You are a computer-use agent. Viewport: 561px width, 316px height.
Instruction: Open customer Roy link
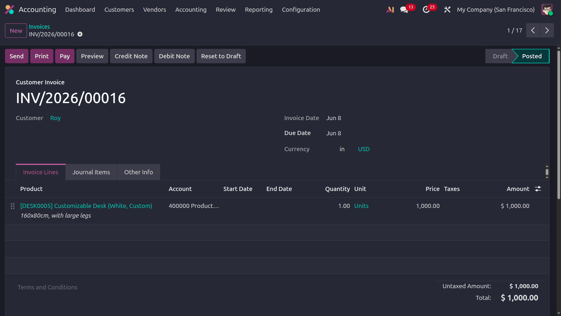point(55,118)
